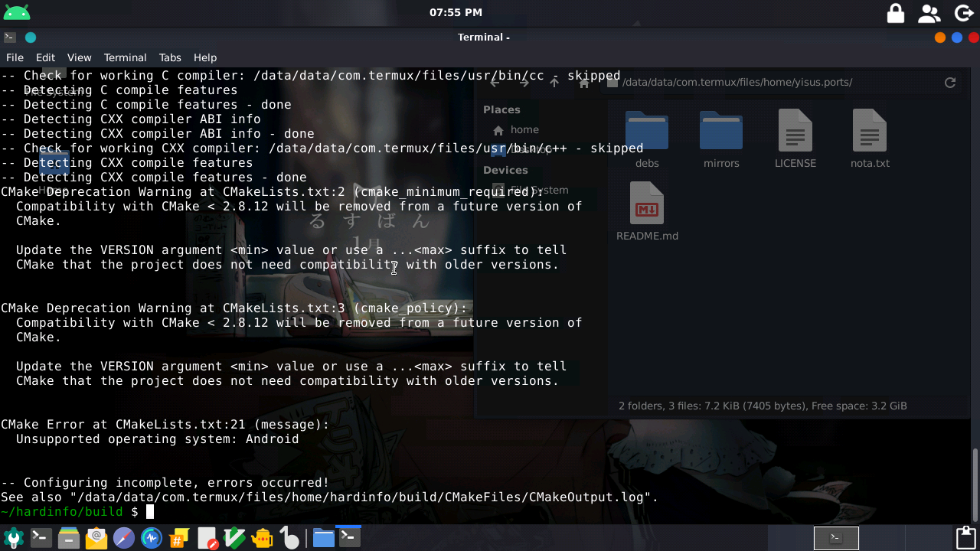Click the refresh icon in the file manager
This screenshot has width=980, height=551.
950,82
